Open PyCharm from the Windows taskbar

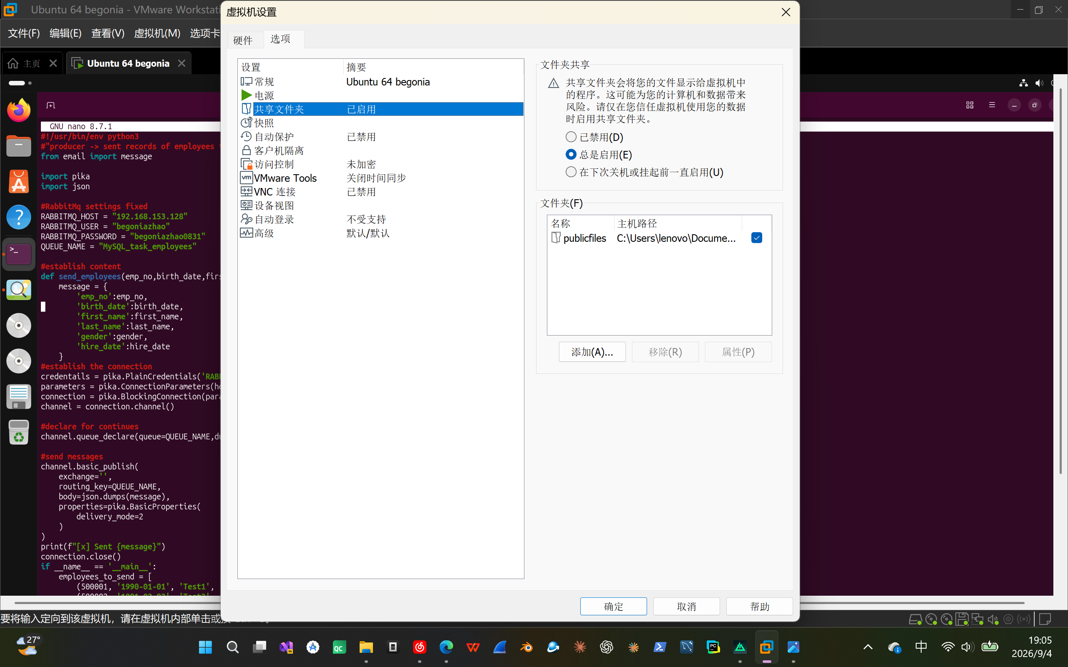click(x=713, y=647)
